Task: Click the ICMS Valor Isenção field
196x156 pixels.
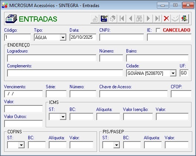Action: pos(138,117)
